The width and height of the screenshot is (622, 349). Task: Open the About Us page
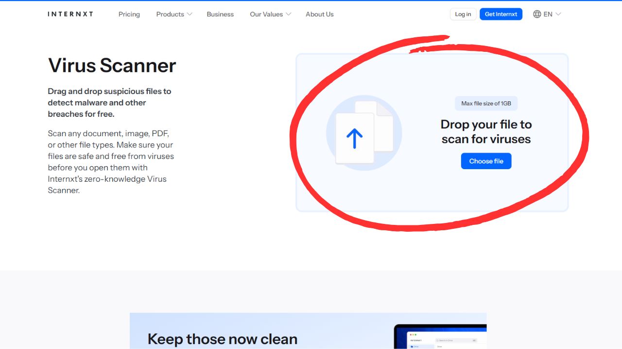[319, 14]
